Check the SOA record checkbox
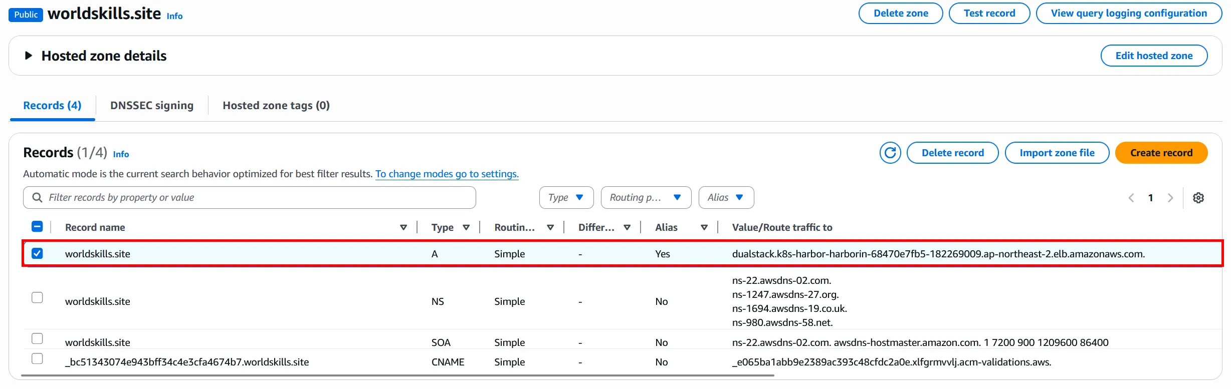Screen dimensions: 1231x389 pos(37,338)
